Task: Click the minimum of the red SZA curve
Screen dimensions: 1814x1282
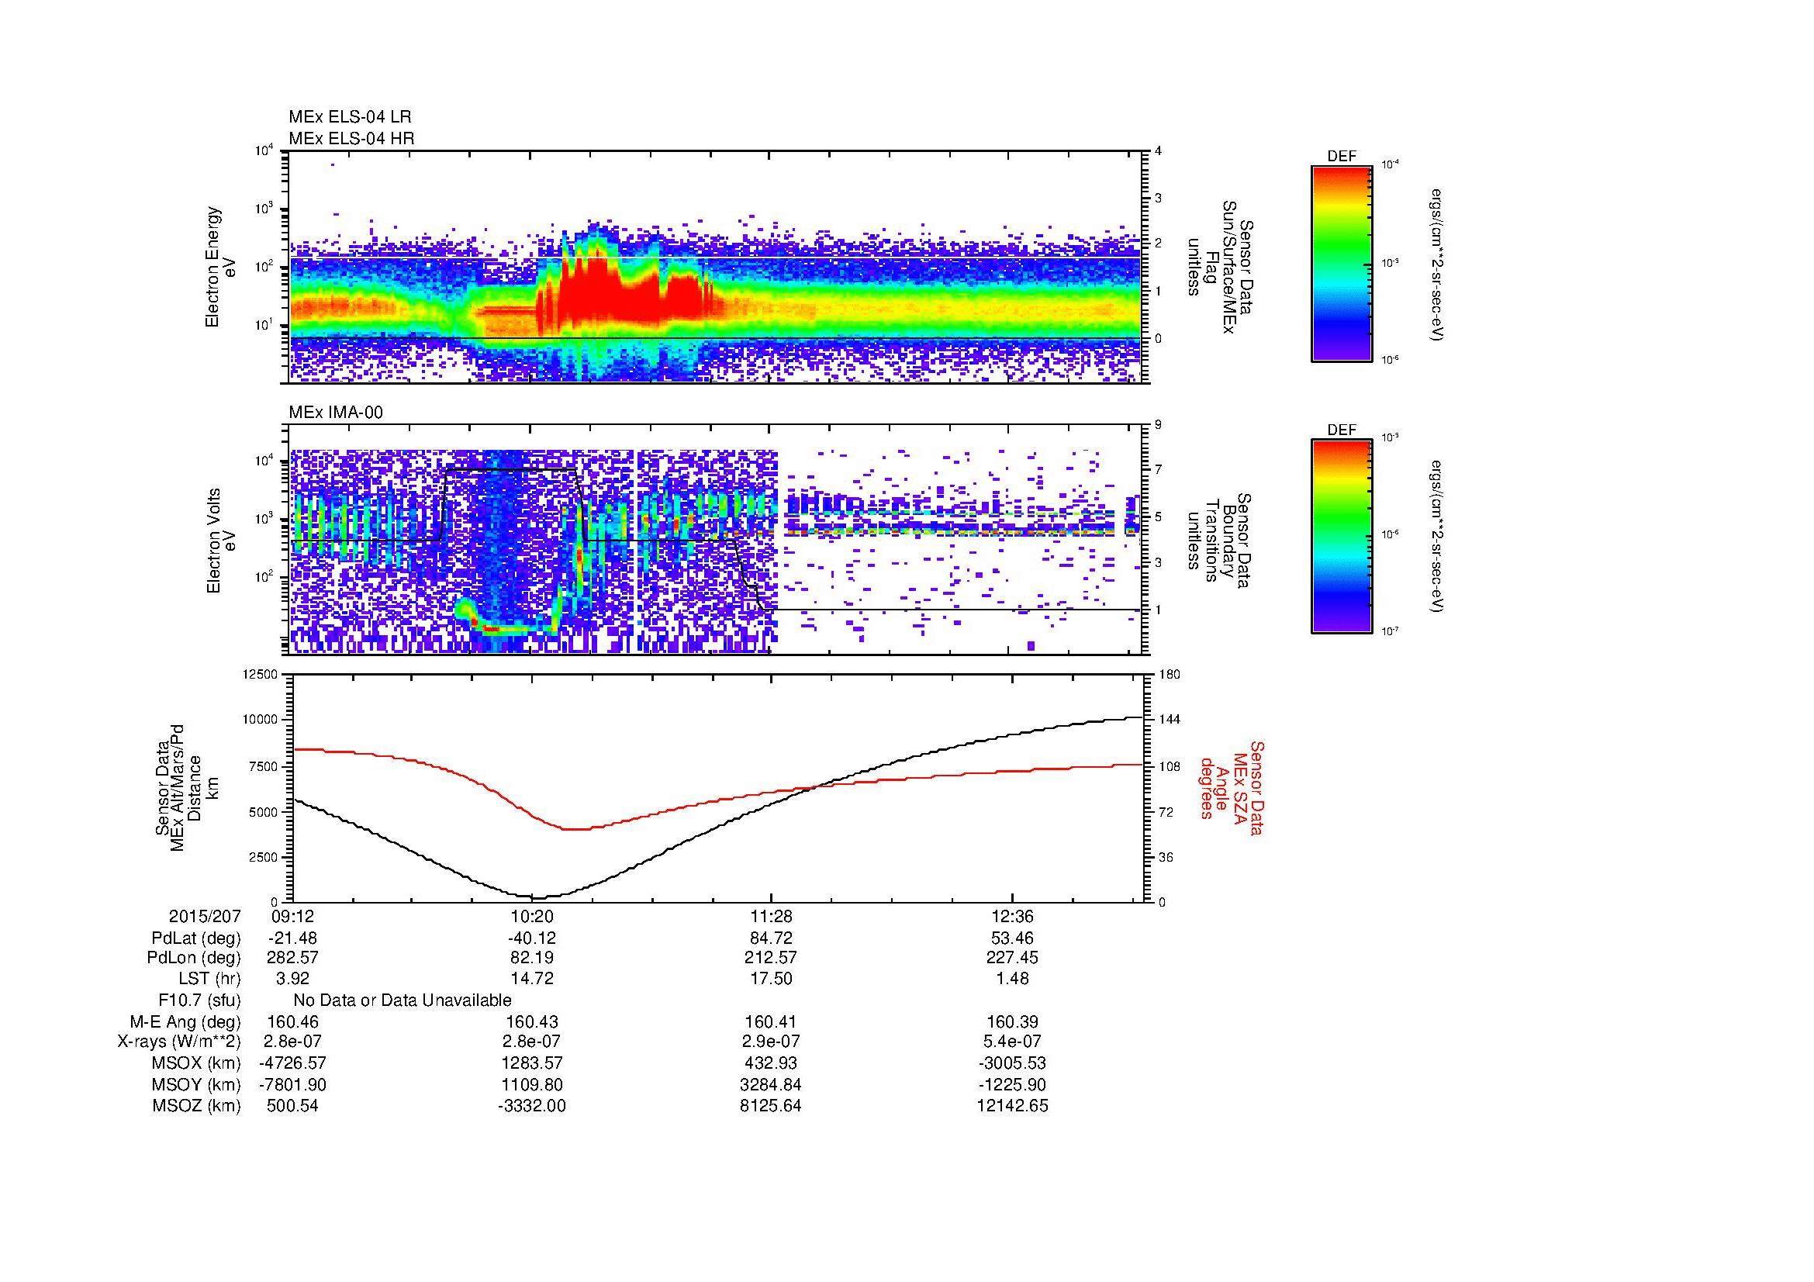Action: coord(577,828)
